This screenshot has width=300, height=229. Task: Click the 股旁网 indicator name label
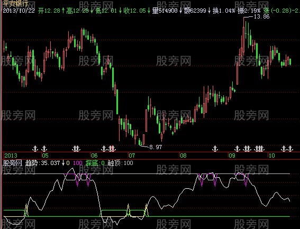tap(13, 163)
